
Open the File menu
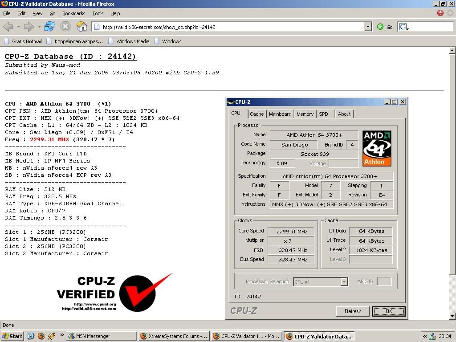pos(7,13)
